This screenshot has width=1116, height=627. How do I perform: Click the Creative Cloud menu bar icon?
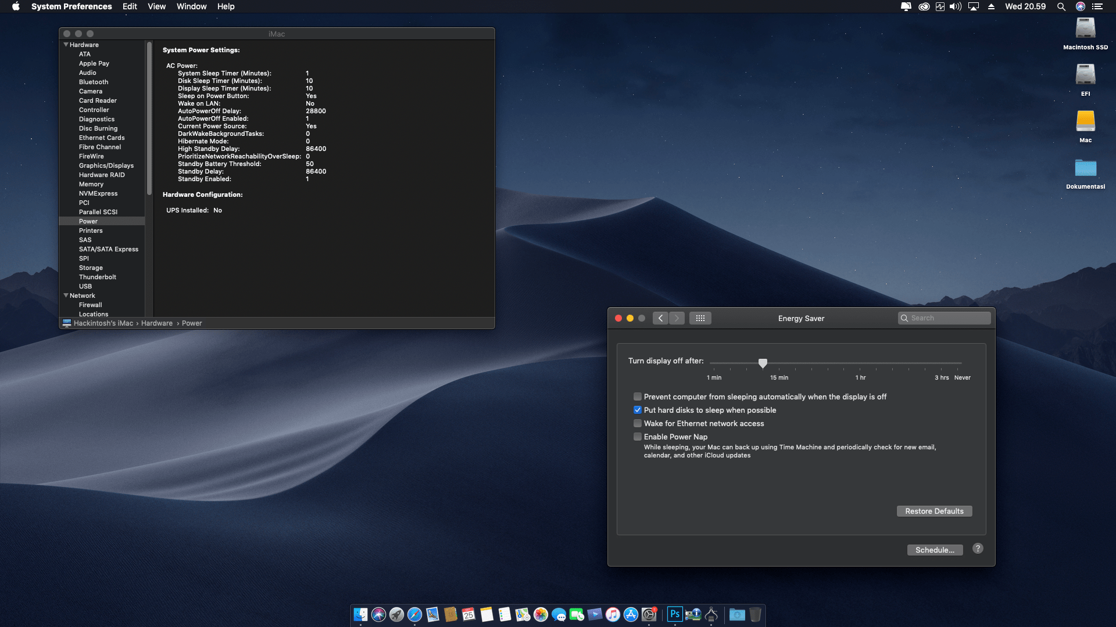click(x=924, y=6)
